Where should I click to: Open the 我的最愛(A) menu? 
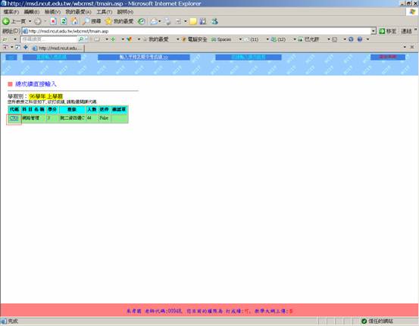[x=78, y=12]
